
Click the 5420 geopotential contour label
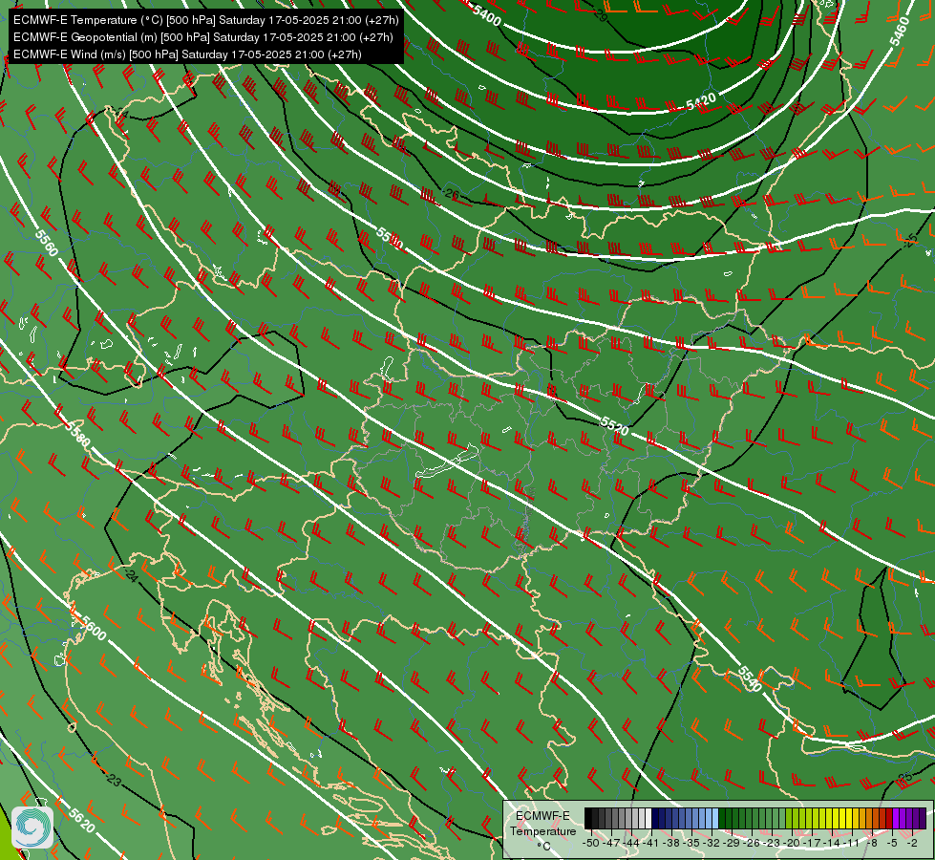701,101
